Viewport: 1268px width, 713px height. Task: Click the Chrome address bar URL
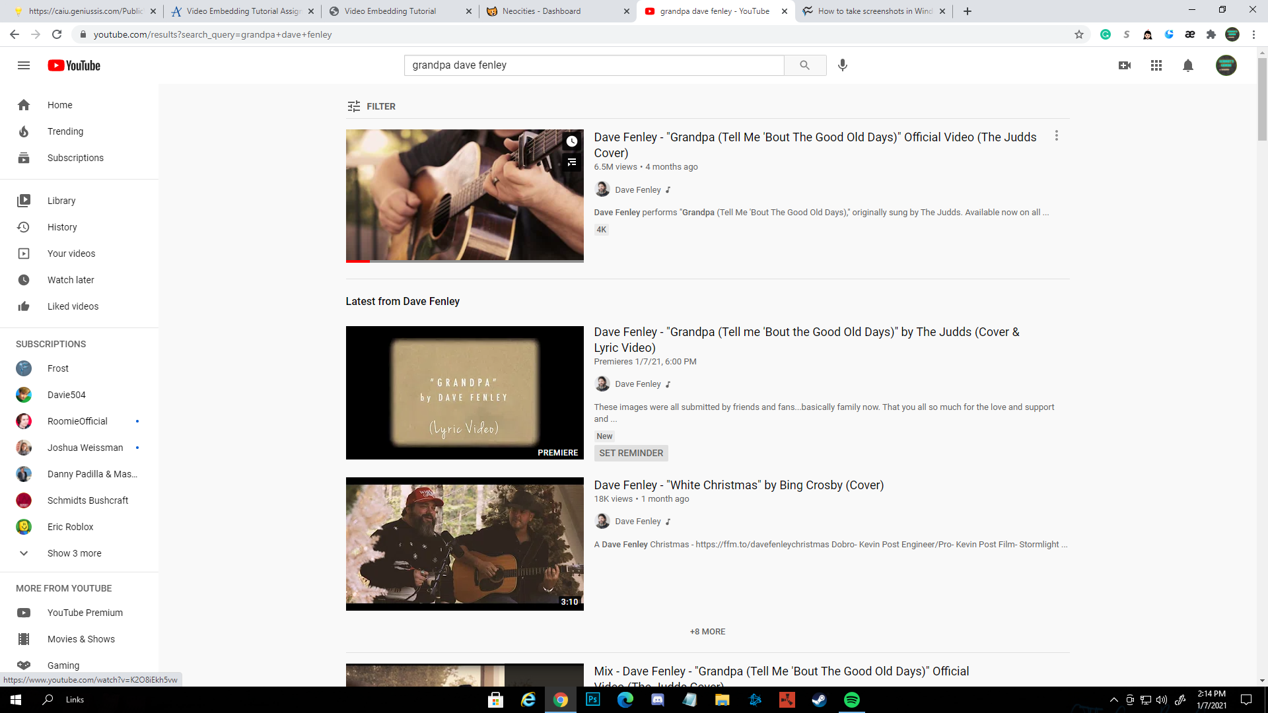coord(213,34)
